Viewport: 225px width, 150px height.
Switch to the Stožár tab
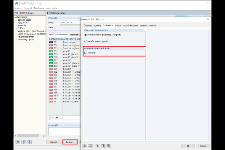pyautogui.click(x=118, y=26)
